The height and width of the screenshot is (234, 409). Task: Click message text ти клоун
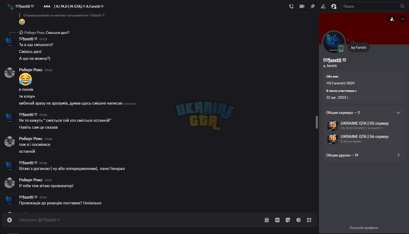coord(27,96)
